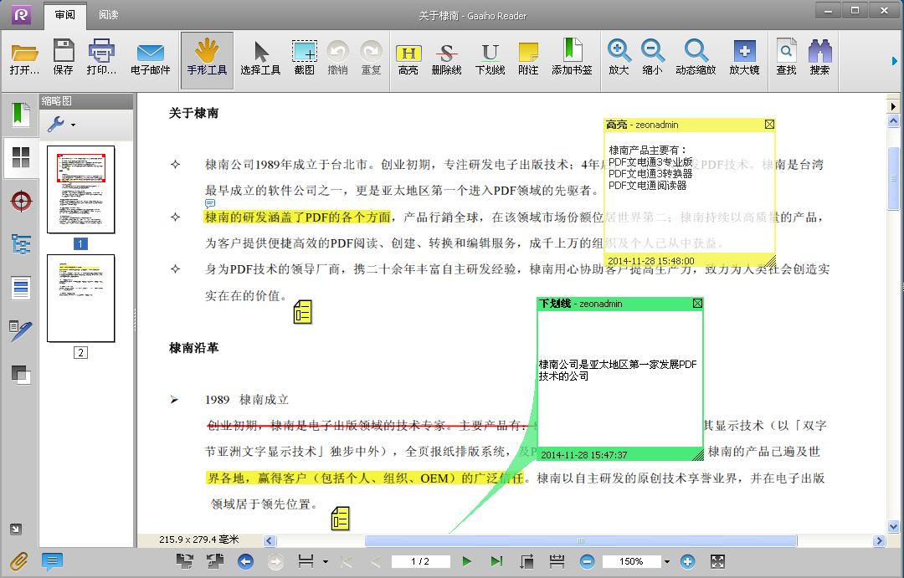Click the blue minus zoom out button
The width and height of the screenshot is (904, 578).
tap(587, 561)
